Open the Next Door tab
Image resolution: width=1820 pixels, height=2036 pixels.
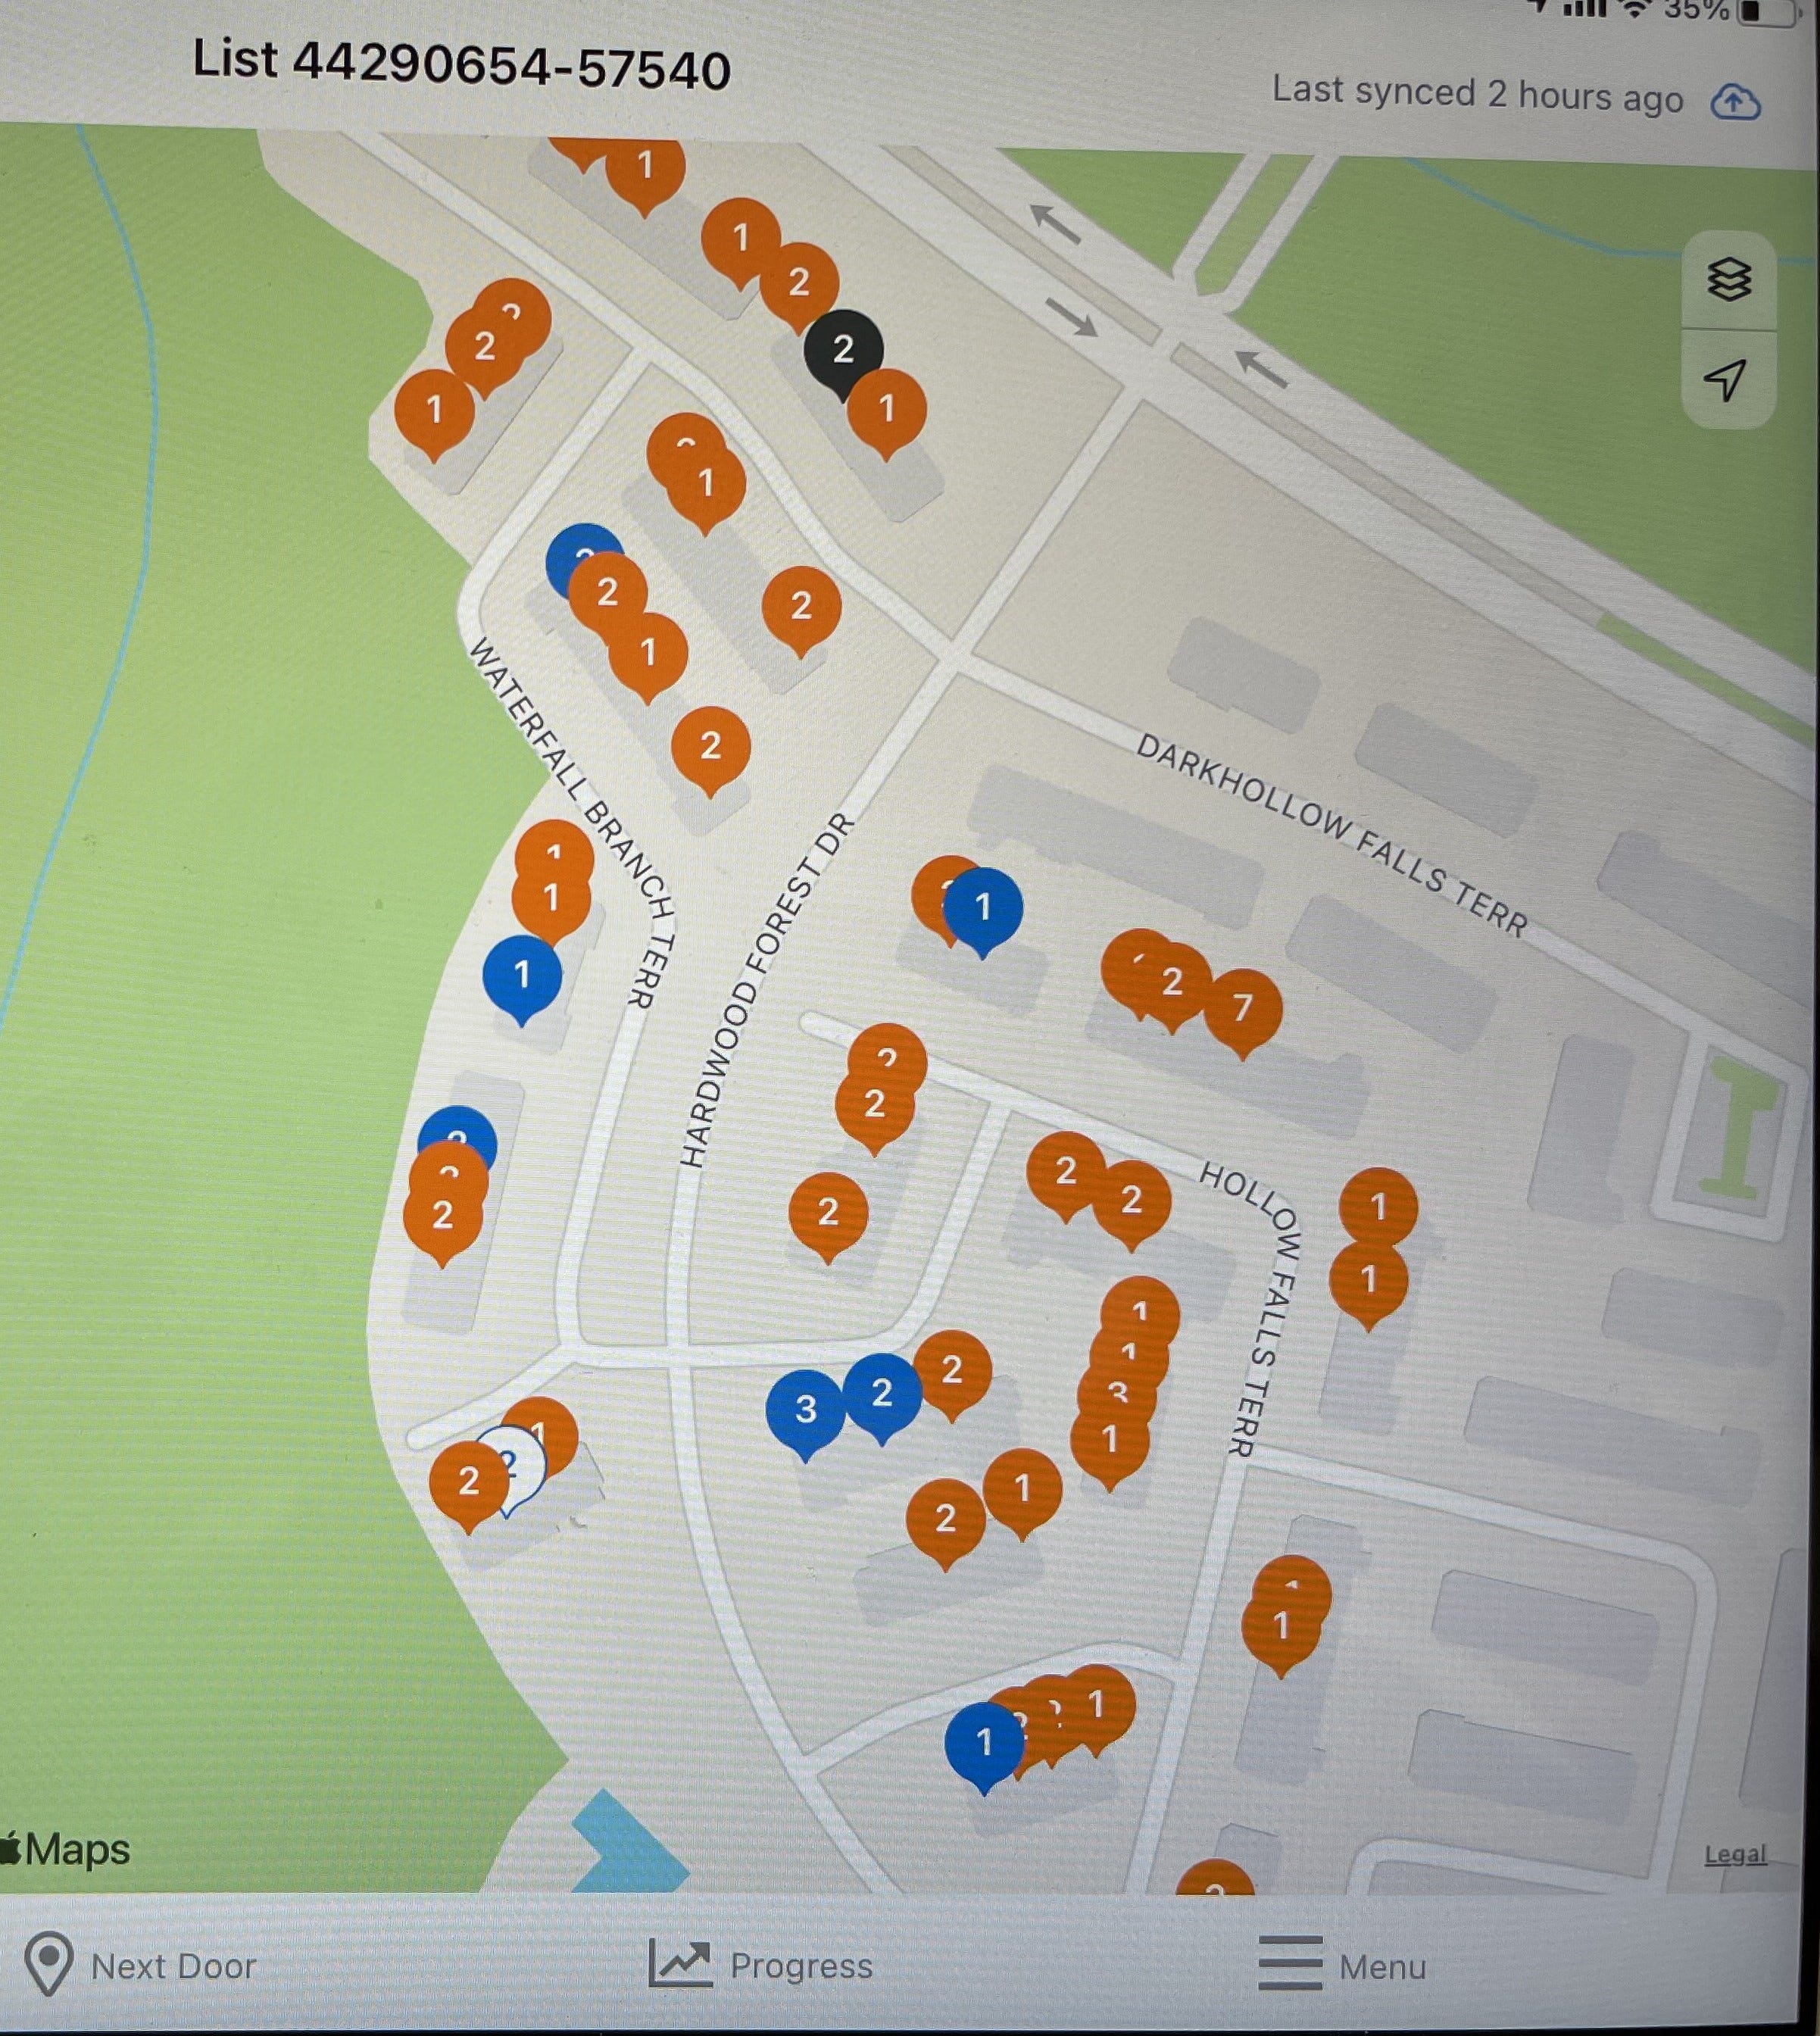click(140, 1964)
